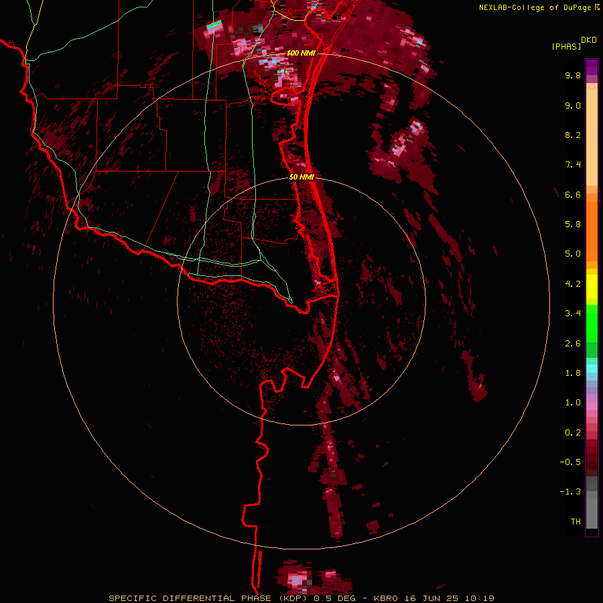Click the -1.3 scale value

tap(570, 492)
